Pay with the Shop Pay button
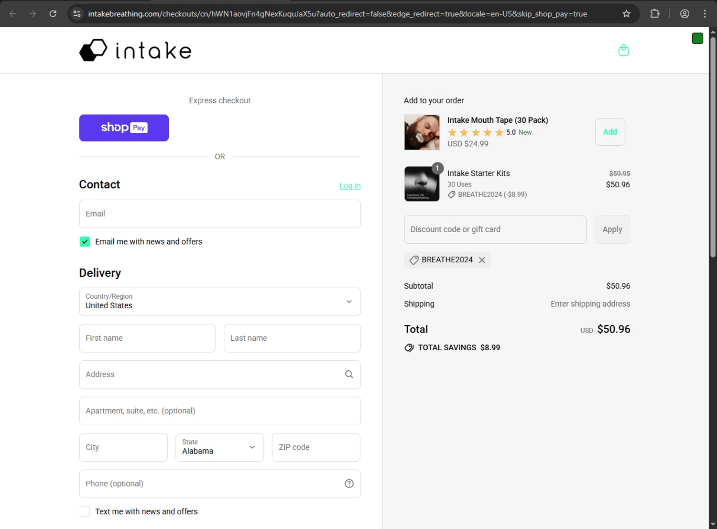 click(124, 128)
